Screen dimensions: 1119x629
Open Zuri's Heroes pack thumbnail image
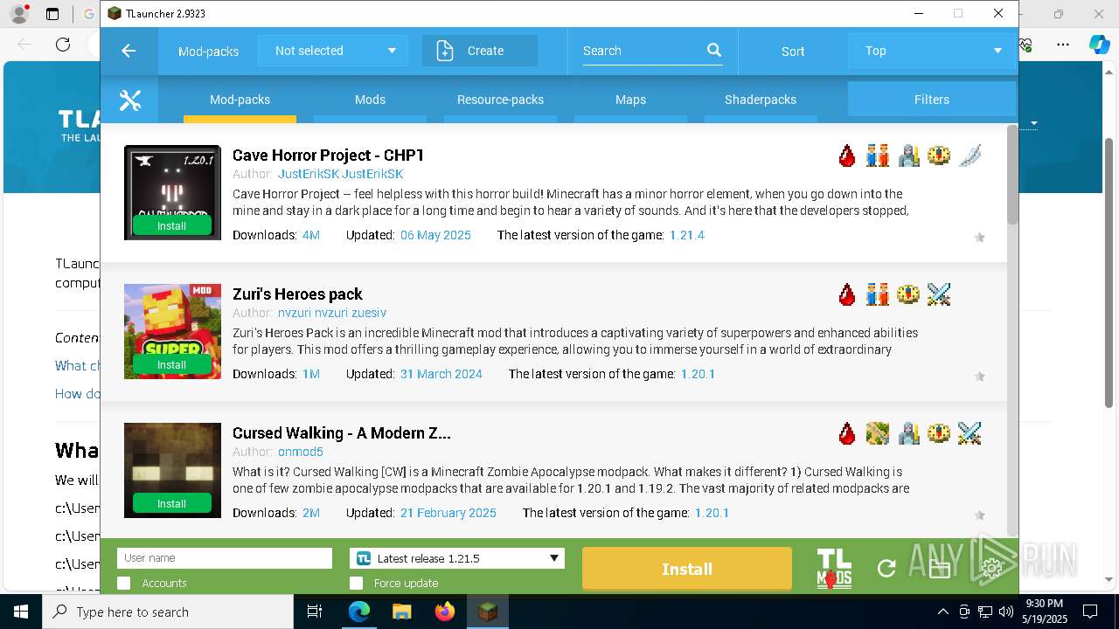pyautogui.click(x=172, y=331)
